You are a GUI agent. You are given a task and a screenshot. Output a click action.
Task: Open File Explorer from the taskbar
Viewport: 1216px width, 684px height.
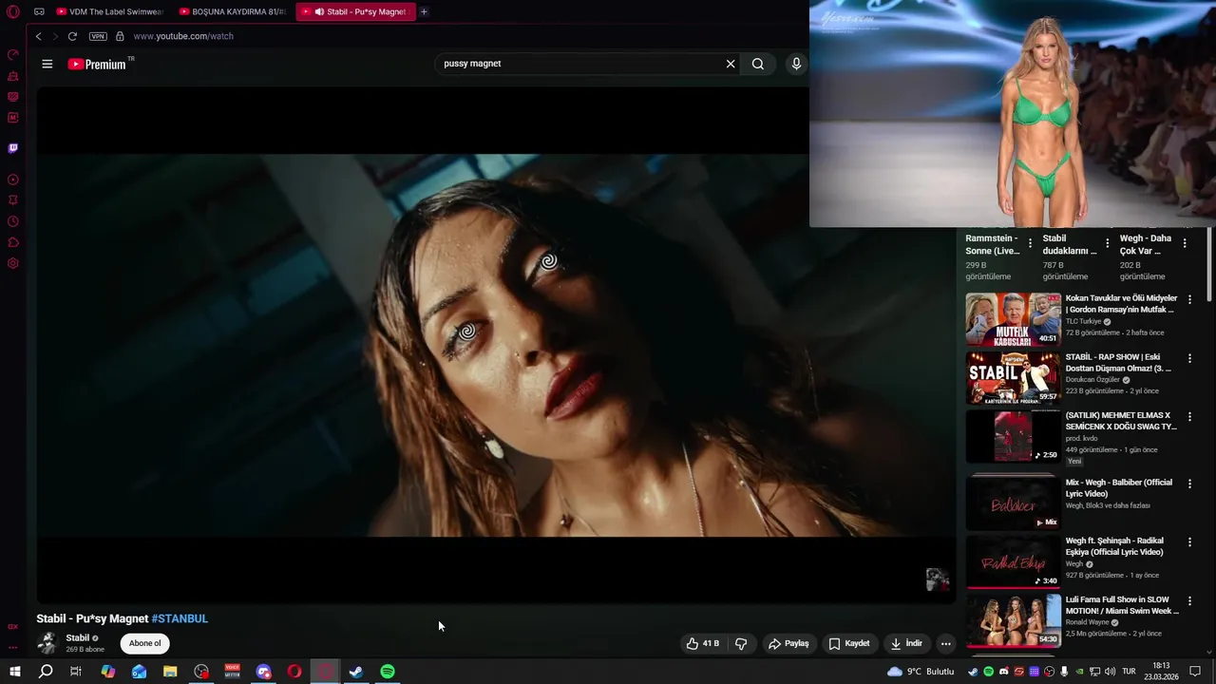point(170,672)
